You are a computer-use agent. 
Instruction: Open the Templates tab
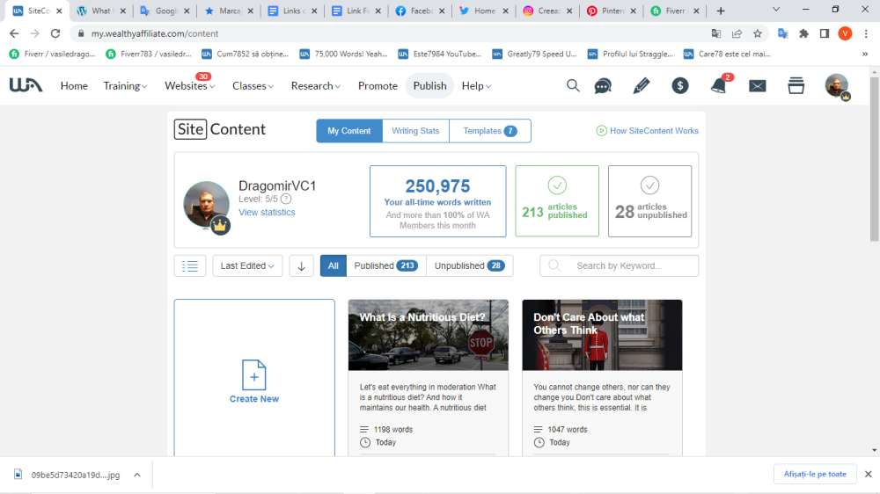[x=489, y=131]
